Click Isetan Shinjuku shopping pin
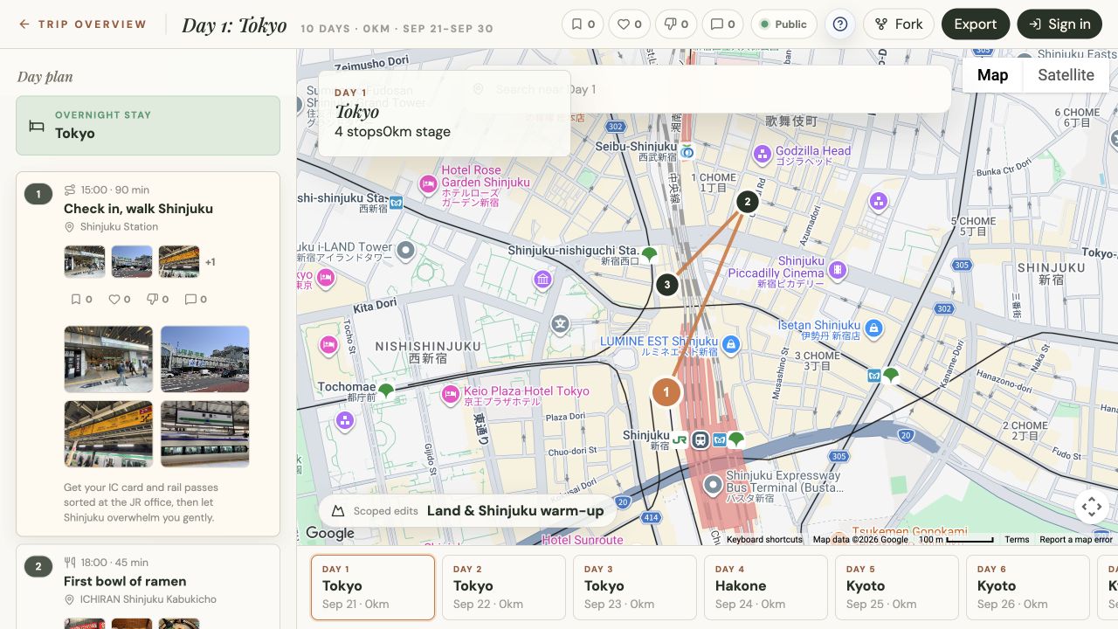 (x=873, y=328)
